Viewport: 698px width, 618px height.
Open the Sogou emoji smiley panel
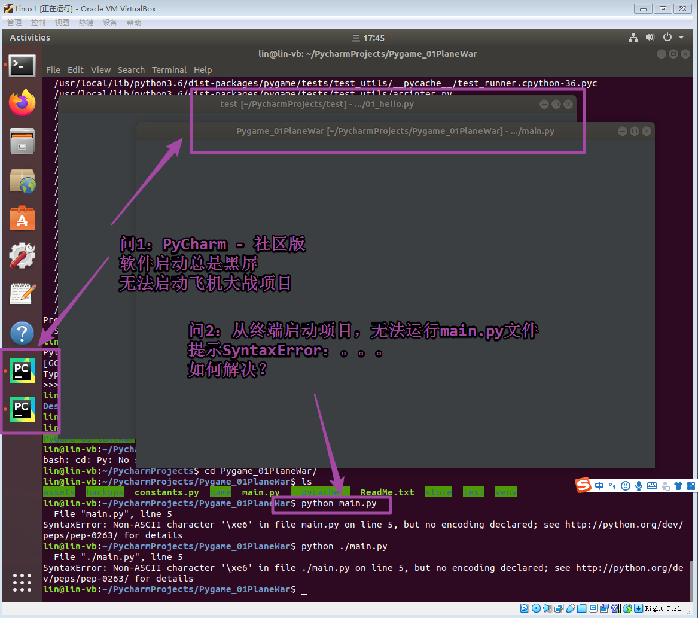pos(626,486)
